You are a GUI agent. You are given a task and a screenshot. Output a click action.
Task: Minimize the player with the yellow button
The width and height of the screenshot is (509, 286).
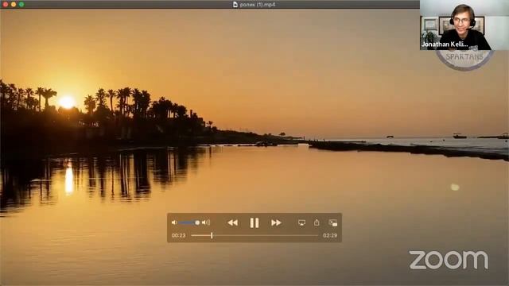coord(14,4)
